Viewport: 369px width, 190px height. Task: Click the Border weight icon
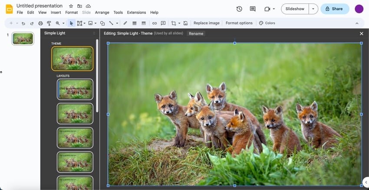pos(135,23)
